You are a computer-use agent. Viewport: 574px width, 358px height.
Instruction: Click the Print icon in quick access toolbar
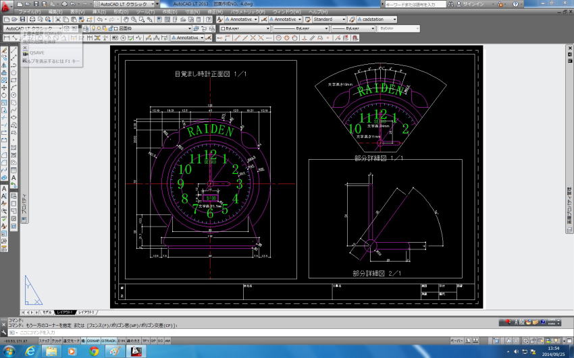(64, 4)
